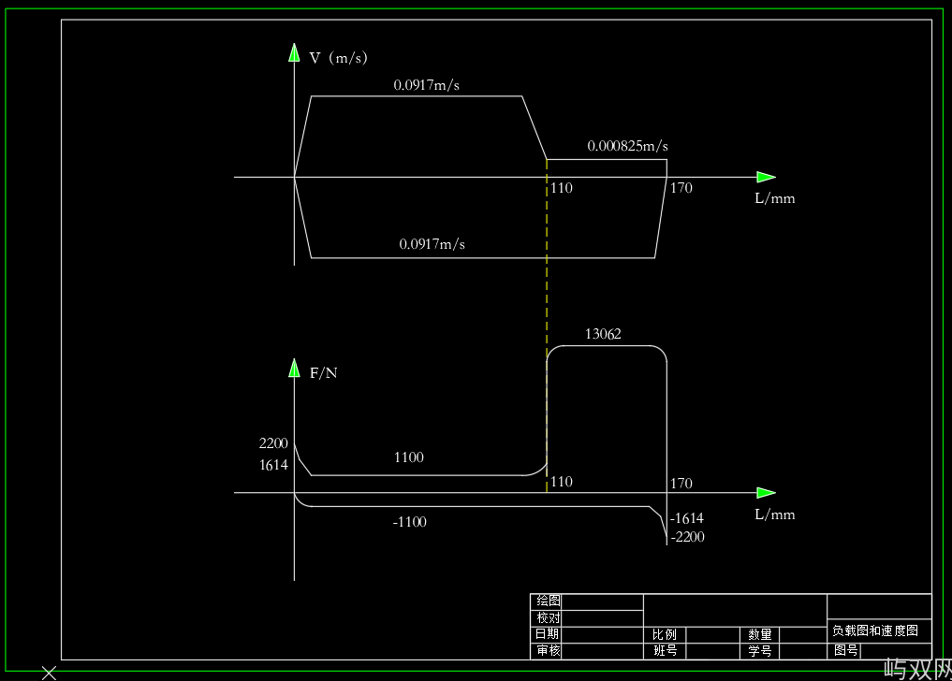The height and width of the screenshot is (681, 952).
Task: Click the '比例' title block label
Action: [x=665, y=634]
